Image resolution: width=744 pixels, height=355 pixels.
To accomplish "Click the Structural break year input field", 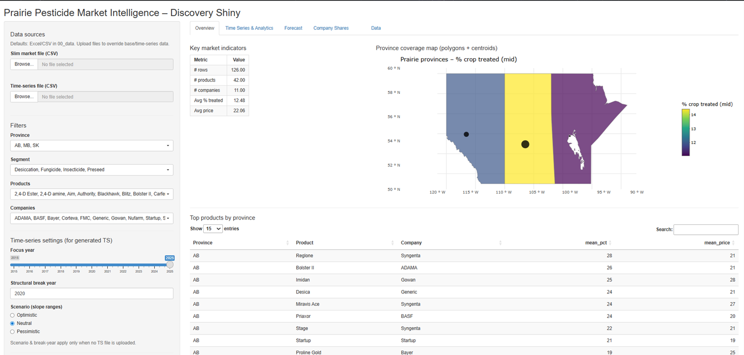I will [92, 293].
